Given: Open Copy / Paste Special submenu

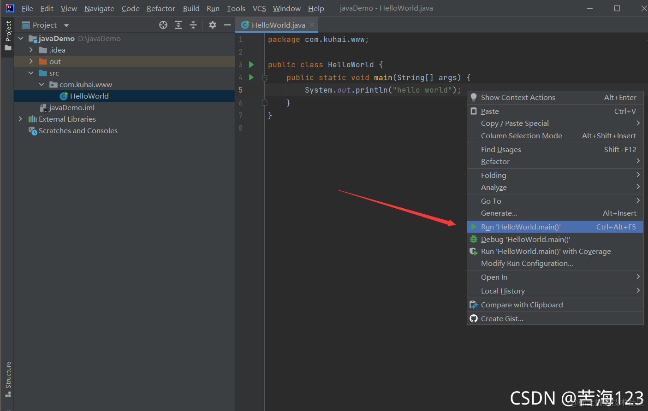Looking at the screenshot, I should 555,123.
